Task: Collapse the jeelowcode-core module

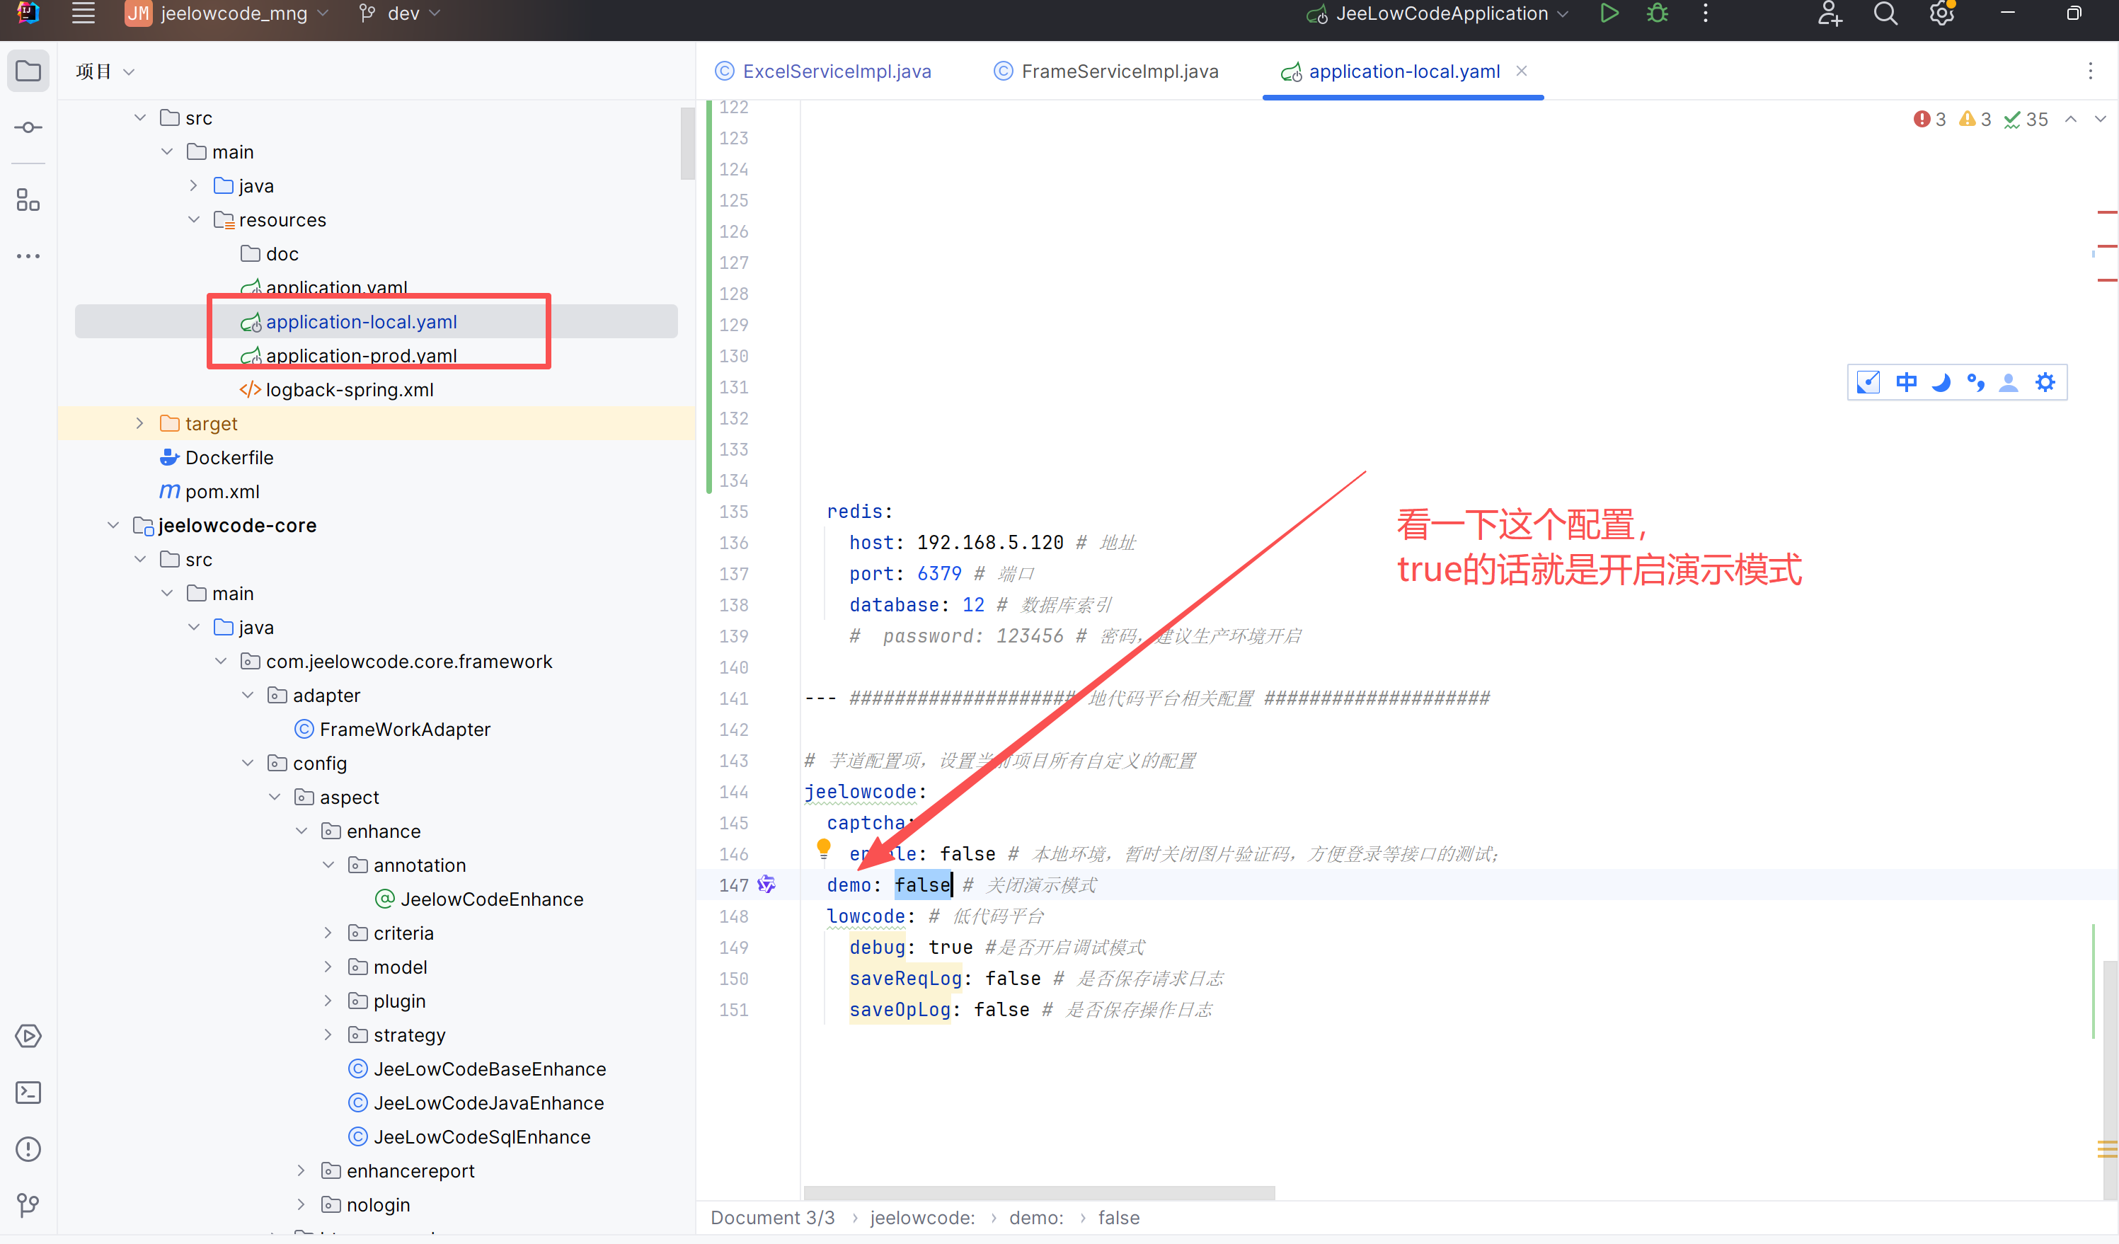Action: pos(113,525)
